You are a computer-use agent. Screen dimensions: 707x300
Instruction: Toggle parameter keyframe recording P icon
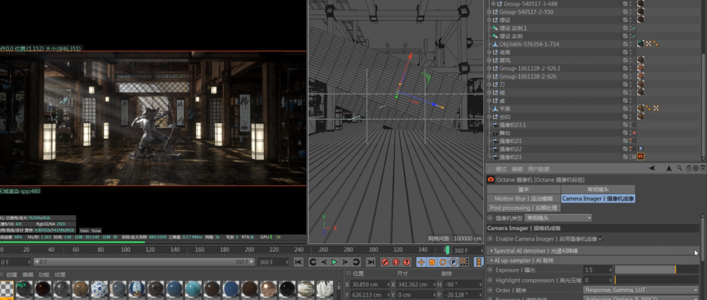(x=453, y=262)
